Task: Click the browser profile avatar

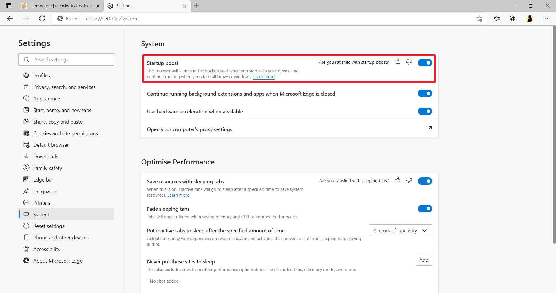Action: coord(530,18)
